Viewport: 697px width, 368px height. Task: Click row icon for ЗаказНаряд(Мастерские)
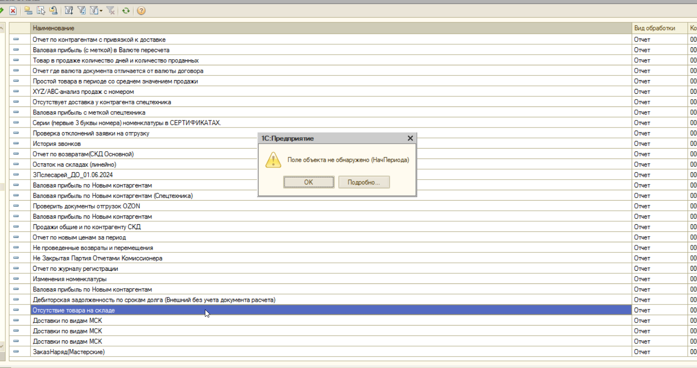[x=16, y=352]
